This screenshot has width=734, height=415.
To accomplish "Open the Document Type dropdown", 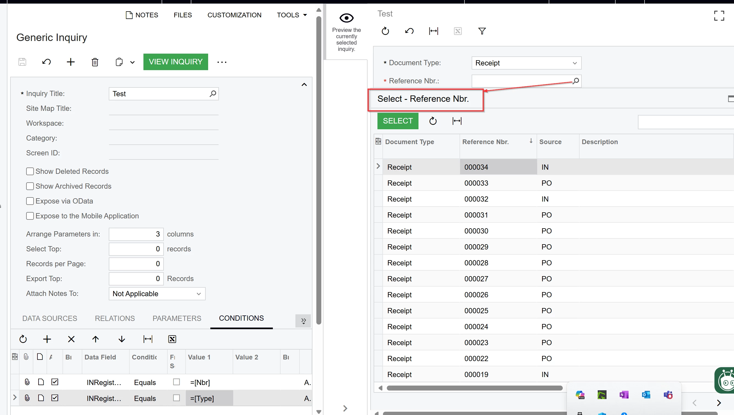I will [x=526, y=63].
